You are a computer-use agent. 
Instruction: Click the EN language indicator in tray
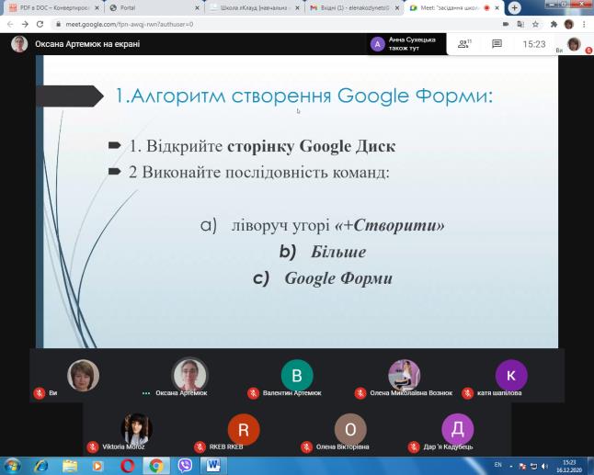pos(498,465)
